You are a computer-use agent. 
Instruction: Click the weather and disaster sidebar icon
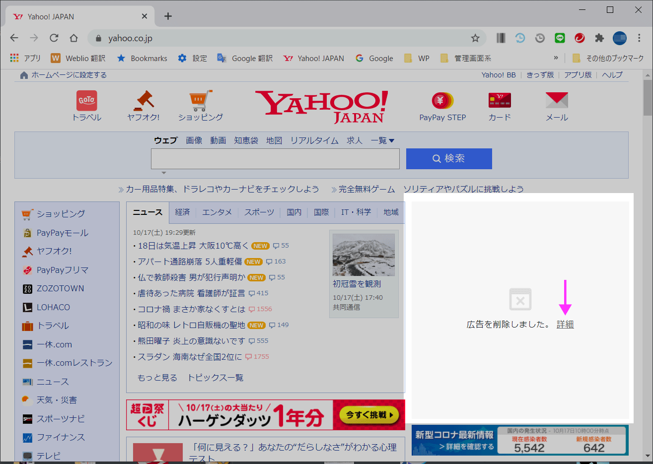[x=28, y=400]
